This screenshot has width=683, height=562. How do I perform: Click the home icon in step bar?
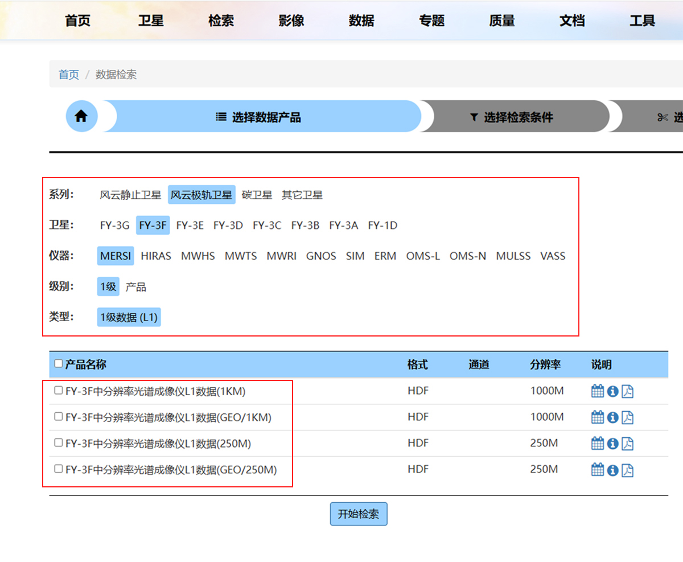[x=81, y=116]
